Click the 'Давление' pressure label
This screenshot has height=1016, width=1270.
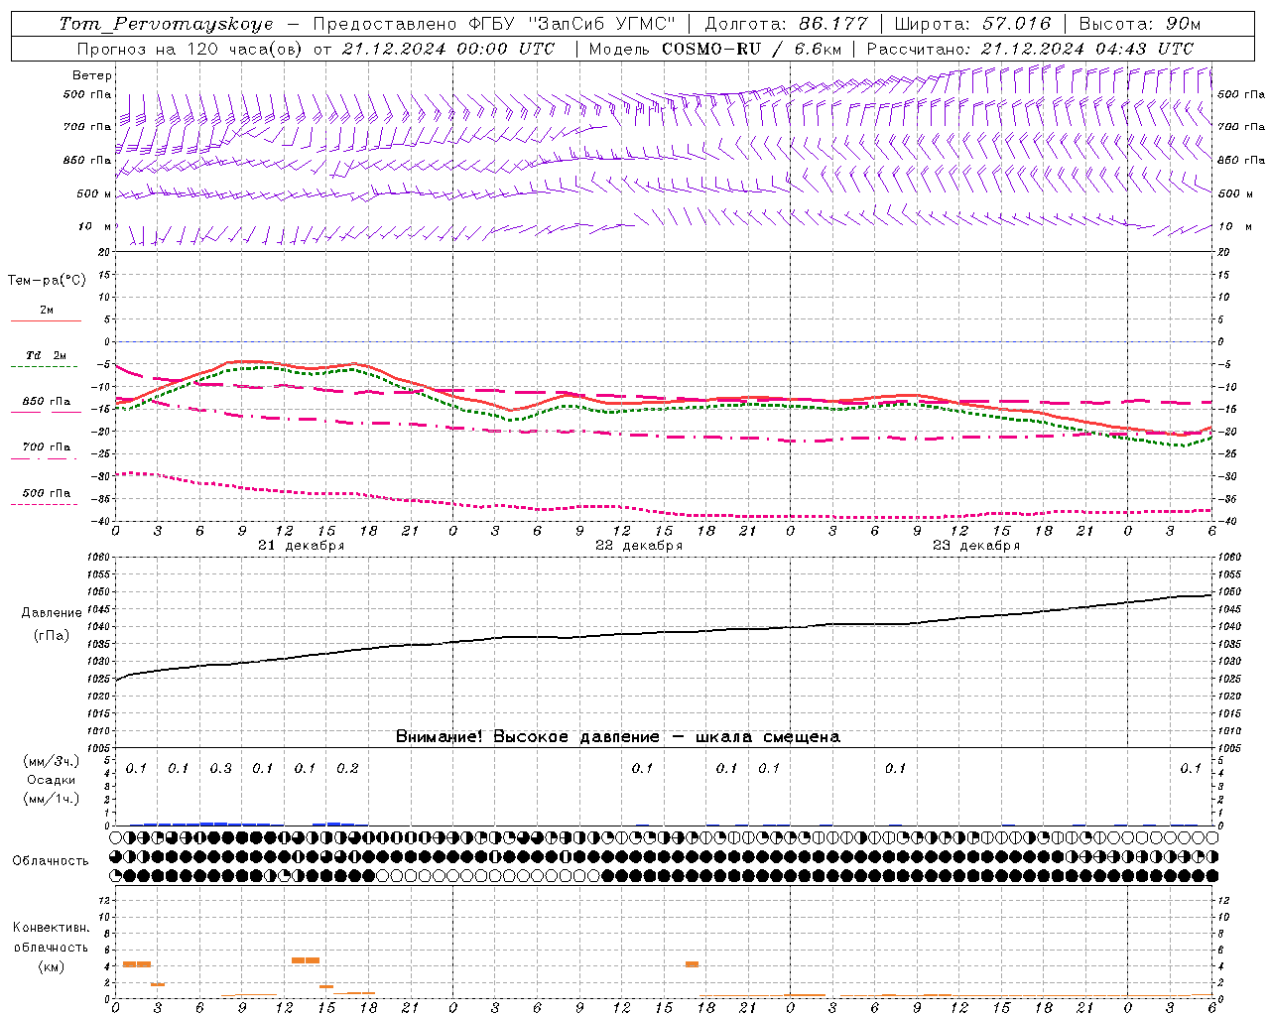[x=52, y=613]
